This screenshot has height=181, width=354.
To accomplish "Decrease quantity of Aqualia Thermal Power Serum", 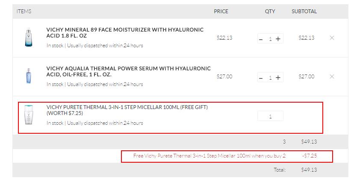I will click(x=261, y=78).
